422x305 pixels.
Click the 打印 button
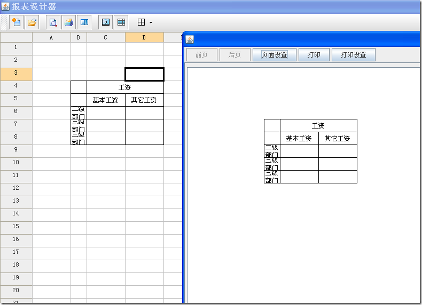click(314, 55)
